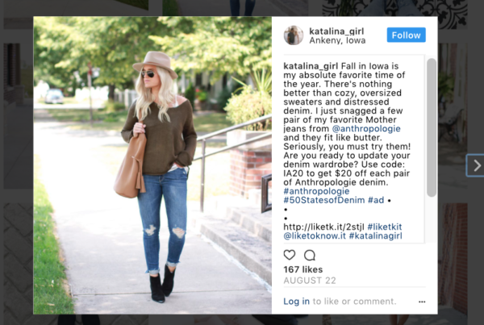
Task: Click the caption scrollbar thumb
Action: [432, 127]
